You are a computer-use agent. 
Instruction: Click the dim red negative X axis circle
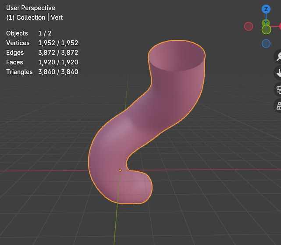pyautogui.click(x=249, y=26)
